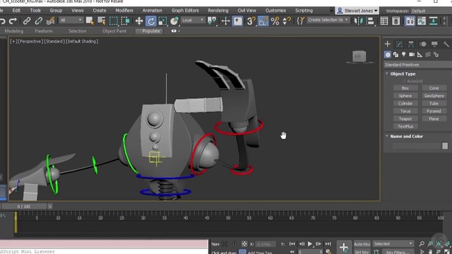Image resolution: width=452 pixels, height=254 pixels.
Task: Open the Hierarchy command panel tab
Action: tap(411, 44)
